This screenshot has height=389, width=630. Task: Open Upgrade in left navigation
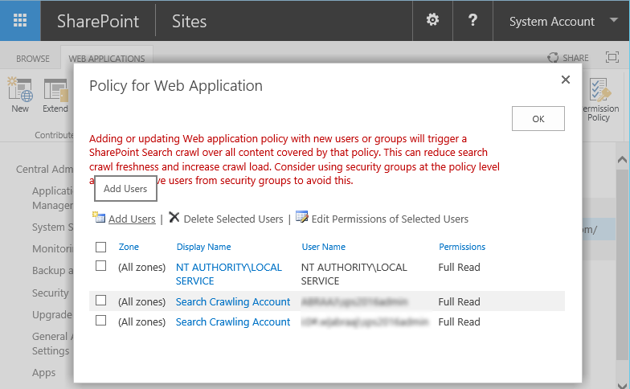[52, 315]
